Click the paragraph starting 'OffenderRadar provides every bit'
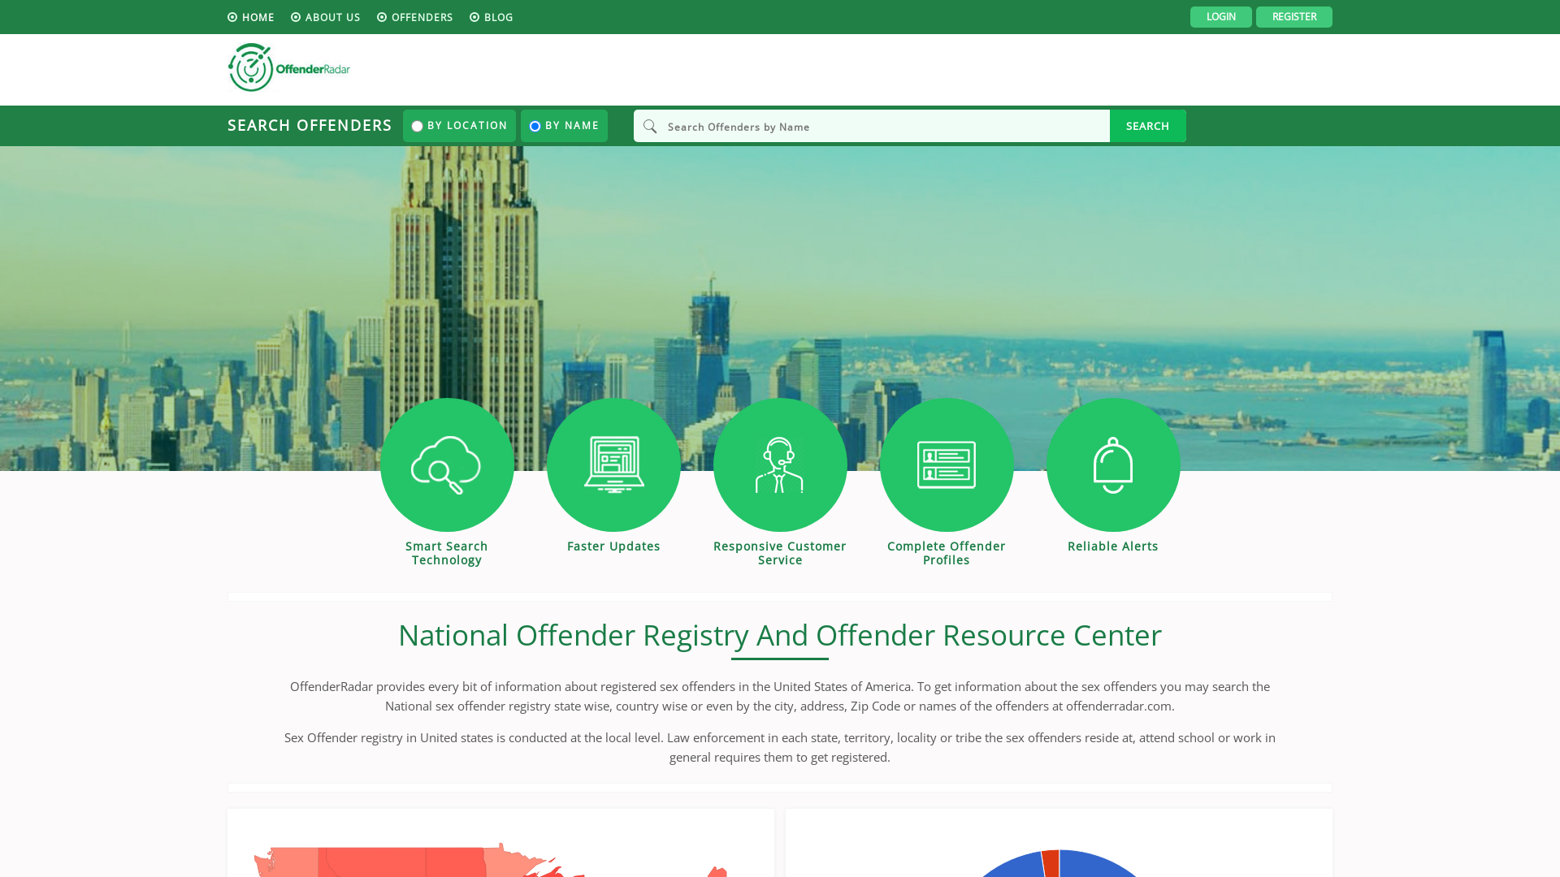The height and width of the screenshot is (877, 1560). point(780,696)
